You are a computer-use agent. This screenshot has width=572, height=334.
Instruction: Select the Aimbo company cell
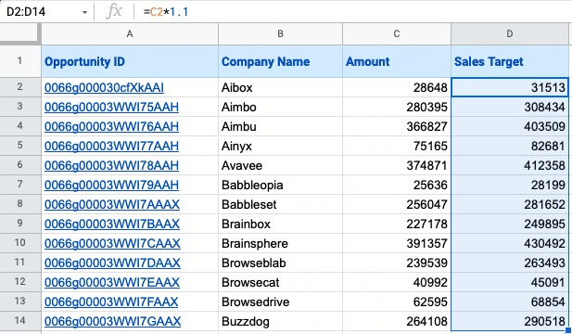point(280,107)
